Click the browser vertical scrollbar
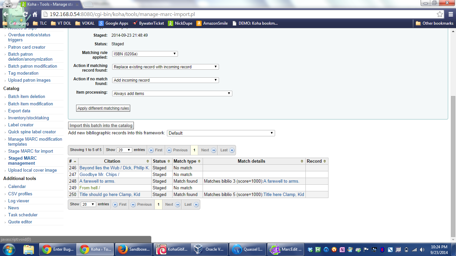 [x=453, y=167]
